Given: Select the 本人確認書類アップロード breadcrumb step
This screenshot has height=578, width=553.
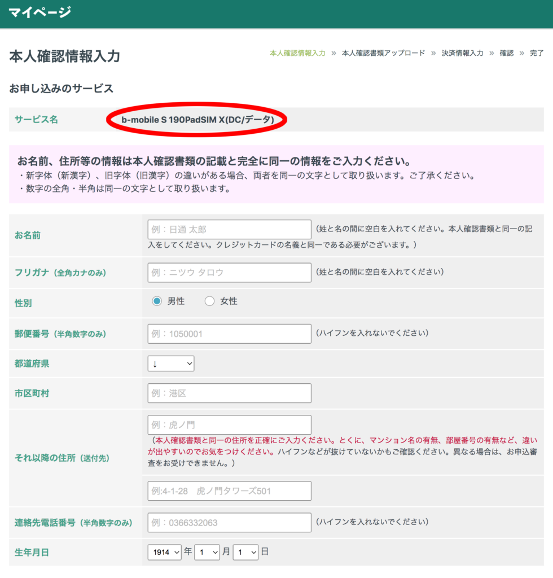Looking at the screenshot, I should pyautogui.click(x=383, y=53).
